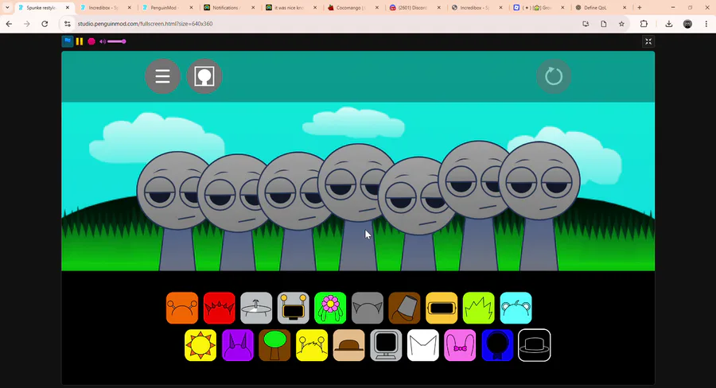Stop the project with the pink stop button
716x388 pixels.
pyautogui.click(x=91, y=41)
